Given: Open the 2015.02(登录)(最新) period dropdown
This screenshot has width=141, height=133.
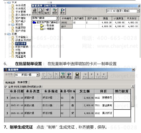Looking at the screenshot, I should 138,11.
